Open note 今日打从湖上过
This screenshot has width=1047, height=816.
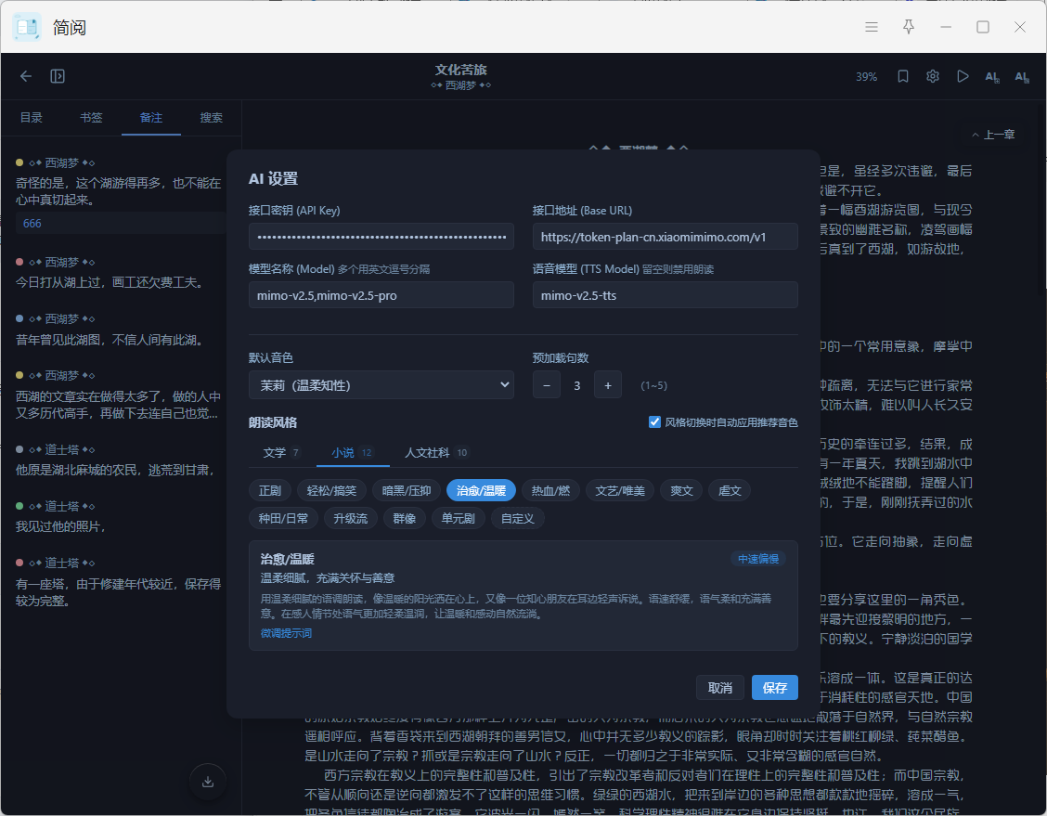coord(110,282)
